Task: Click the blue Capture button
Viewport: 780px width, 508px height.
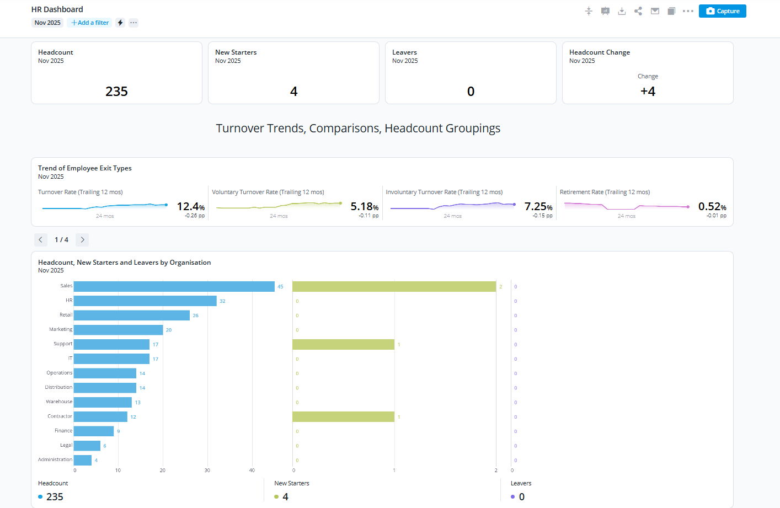Action: (722, 10)
